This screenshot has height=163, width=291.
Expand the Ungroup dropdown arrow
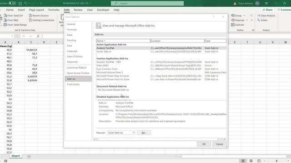(x=247, y=20)
